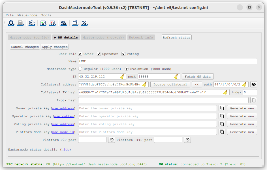Hide the Masternode status details section
The width and height of the screenshot is (267, 170).
click(x=65, y=149)
